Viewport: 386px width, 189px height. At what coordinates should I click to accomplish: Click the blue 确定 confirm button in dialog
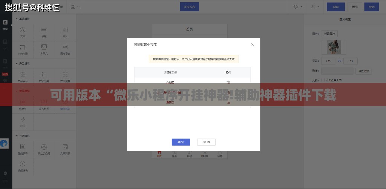pos(181,142)
